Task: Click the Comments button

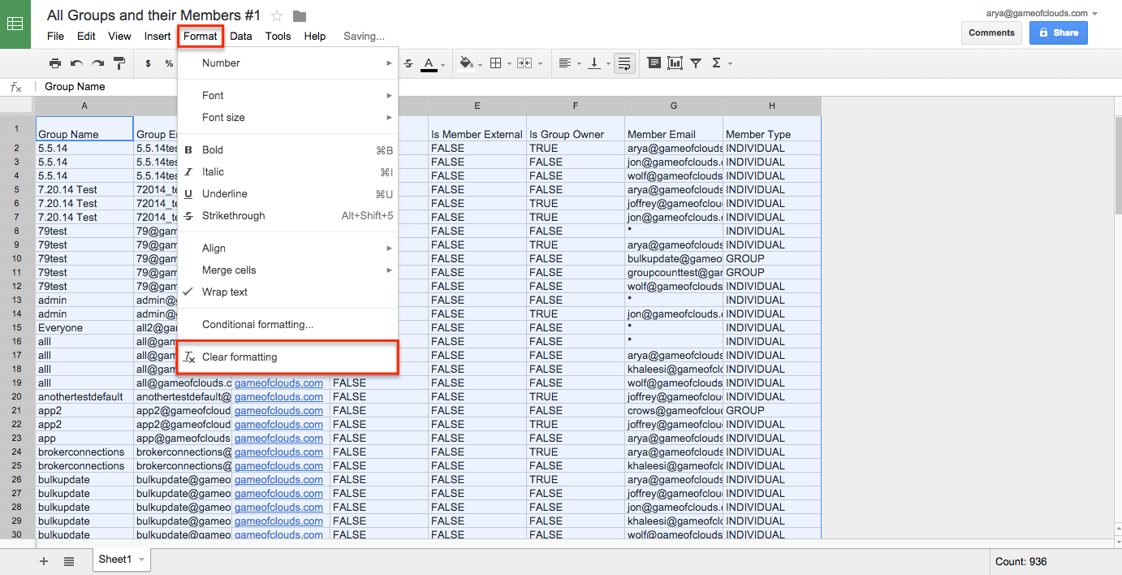Action: (x=991, y=33)
